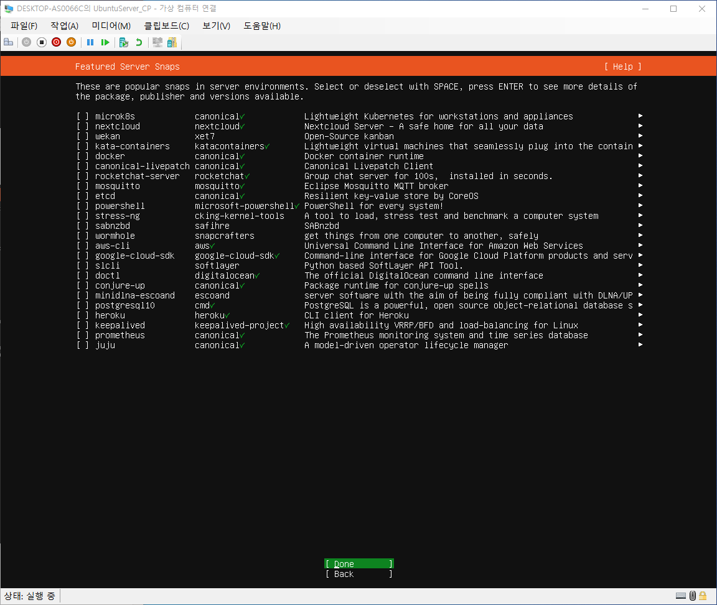Open the 파일(F) menu
This screenshot has height=605, width=717.
click(24, 26)
